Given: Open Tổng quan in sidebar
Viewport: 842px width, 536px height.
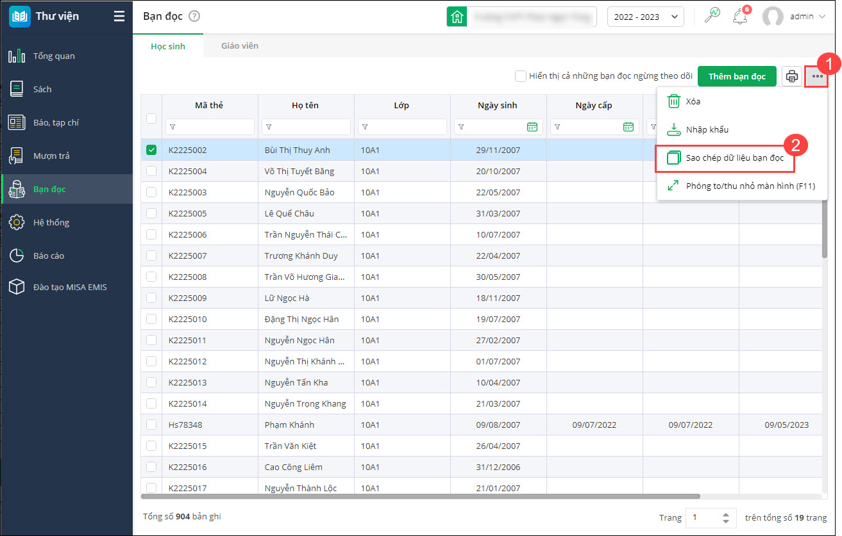Looking at the screenshot, I should point(54,56).
